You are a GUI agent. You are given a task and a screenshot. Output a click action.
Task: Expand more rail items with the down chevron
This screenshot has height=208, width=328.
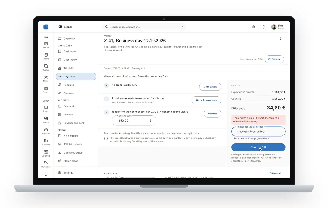pos(46,175)
